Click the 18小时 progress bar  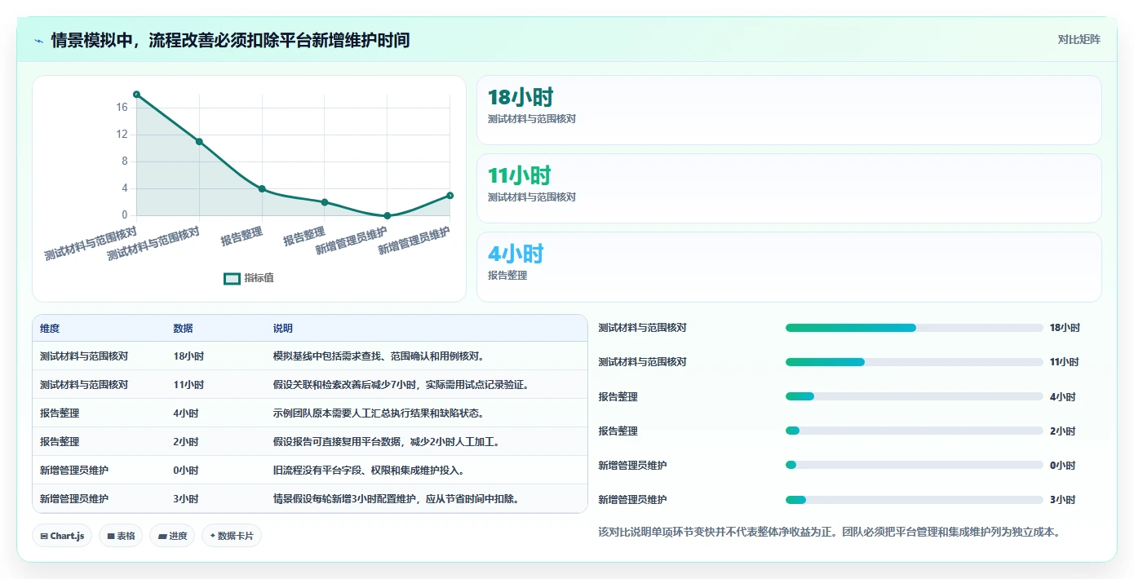coord(914,328)
